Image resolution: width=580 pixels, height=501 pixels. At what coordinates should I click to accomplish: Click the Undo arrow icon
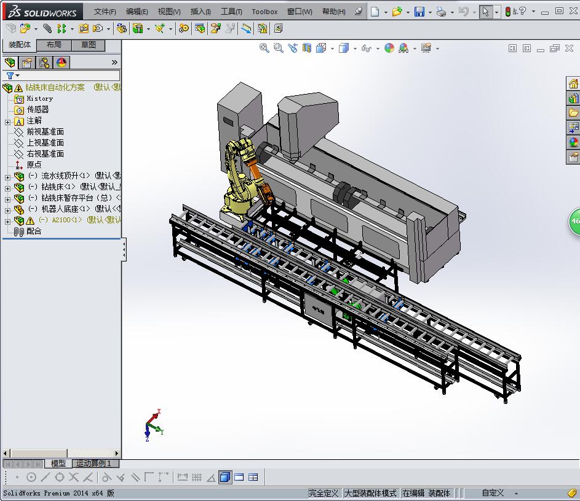click(463, 12)
